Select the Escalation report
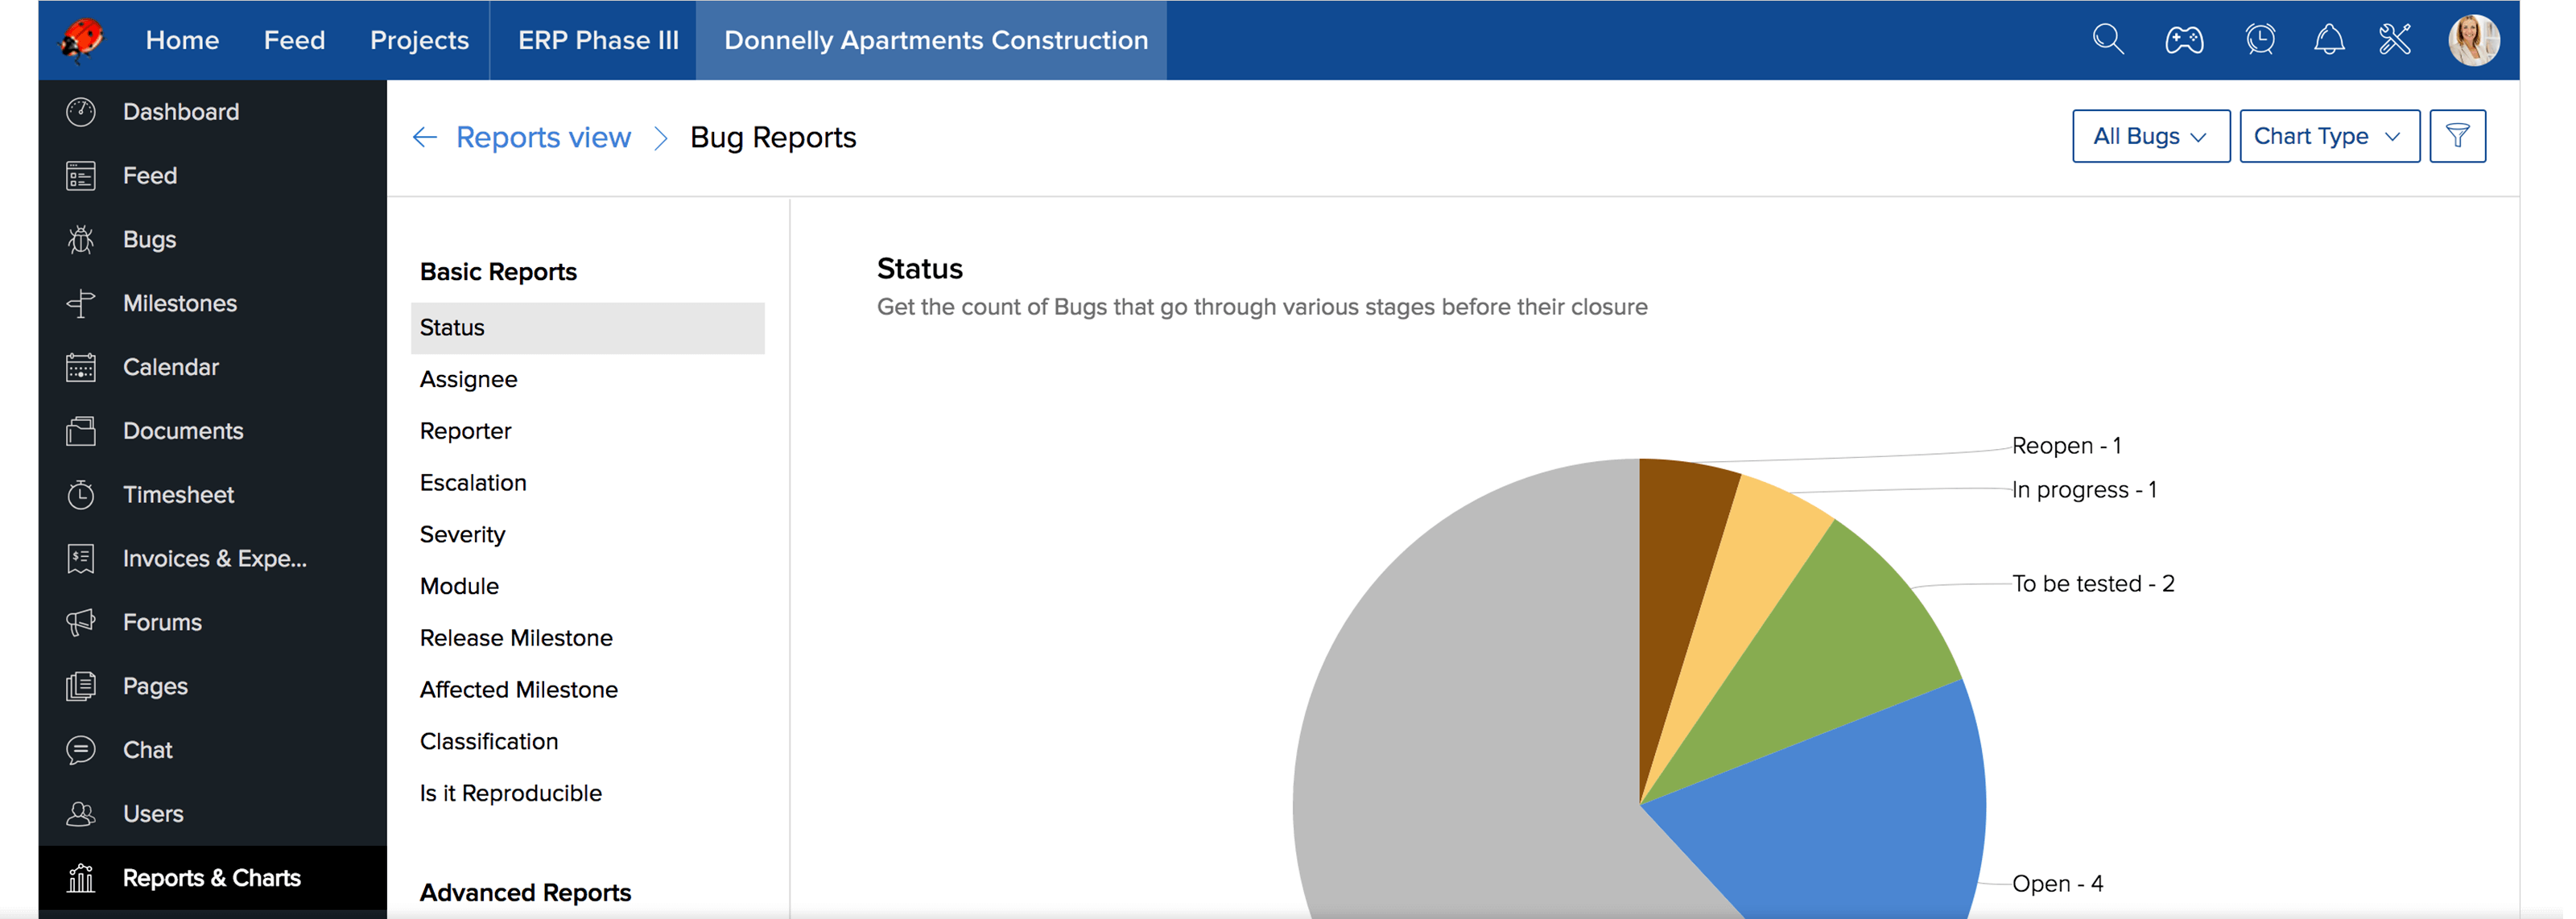 click(x=472, y=483)
